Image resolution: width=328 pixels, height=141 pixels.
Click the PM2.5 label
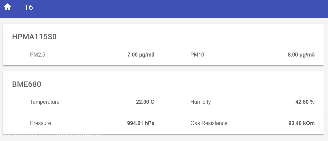point(37,55)
